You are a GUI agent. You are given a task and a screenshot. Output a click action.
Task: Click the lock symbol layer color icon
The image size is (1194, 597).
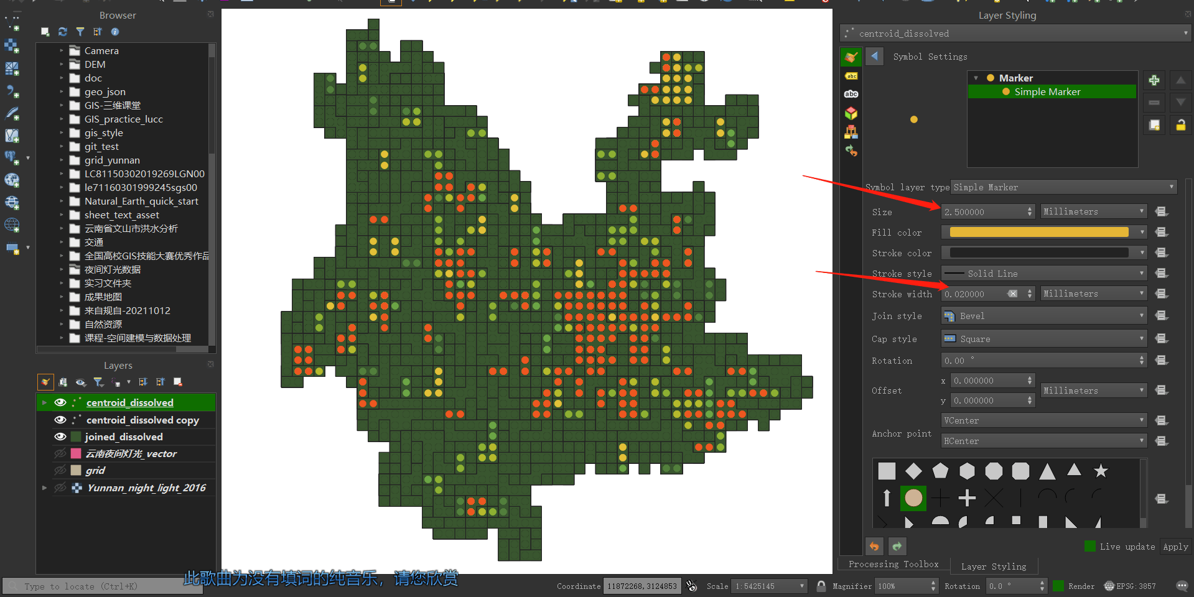point(1180,126)
